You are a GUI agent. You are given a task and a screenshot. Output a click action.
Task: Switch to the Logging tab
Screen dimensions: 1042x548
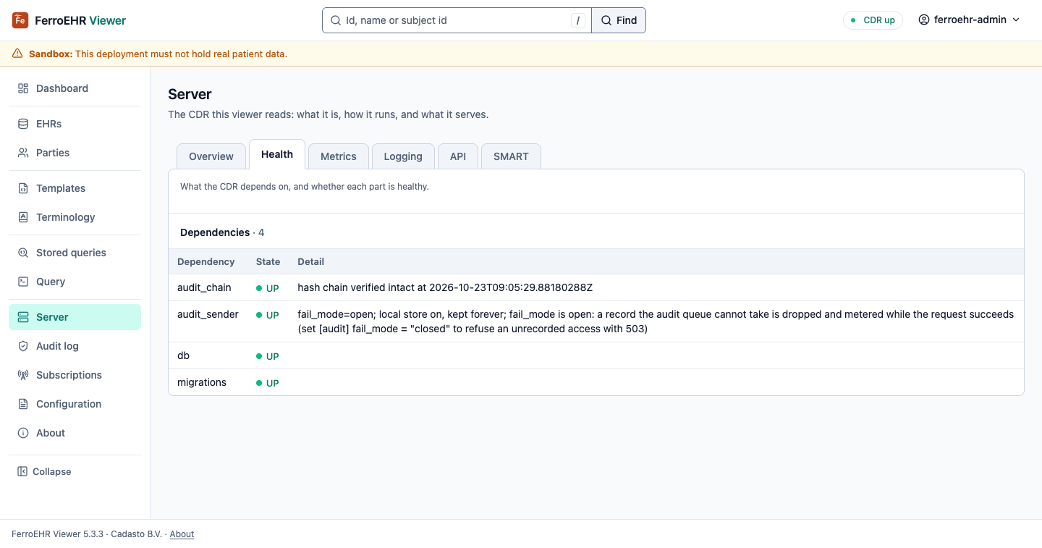click(403, 156)
